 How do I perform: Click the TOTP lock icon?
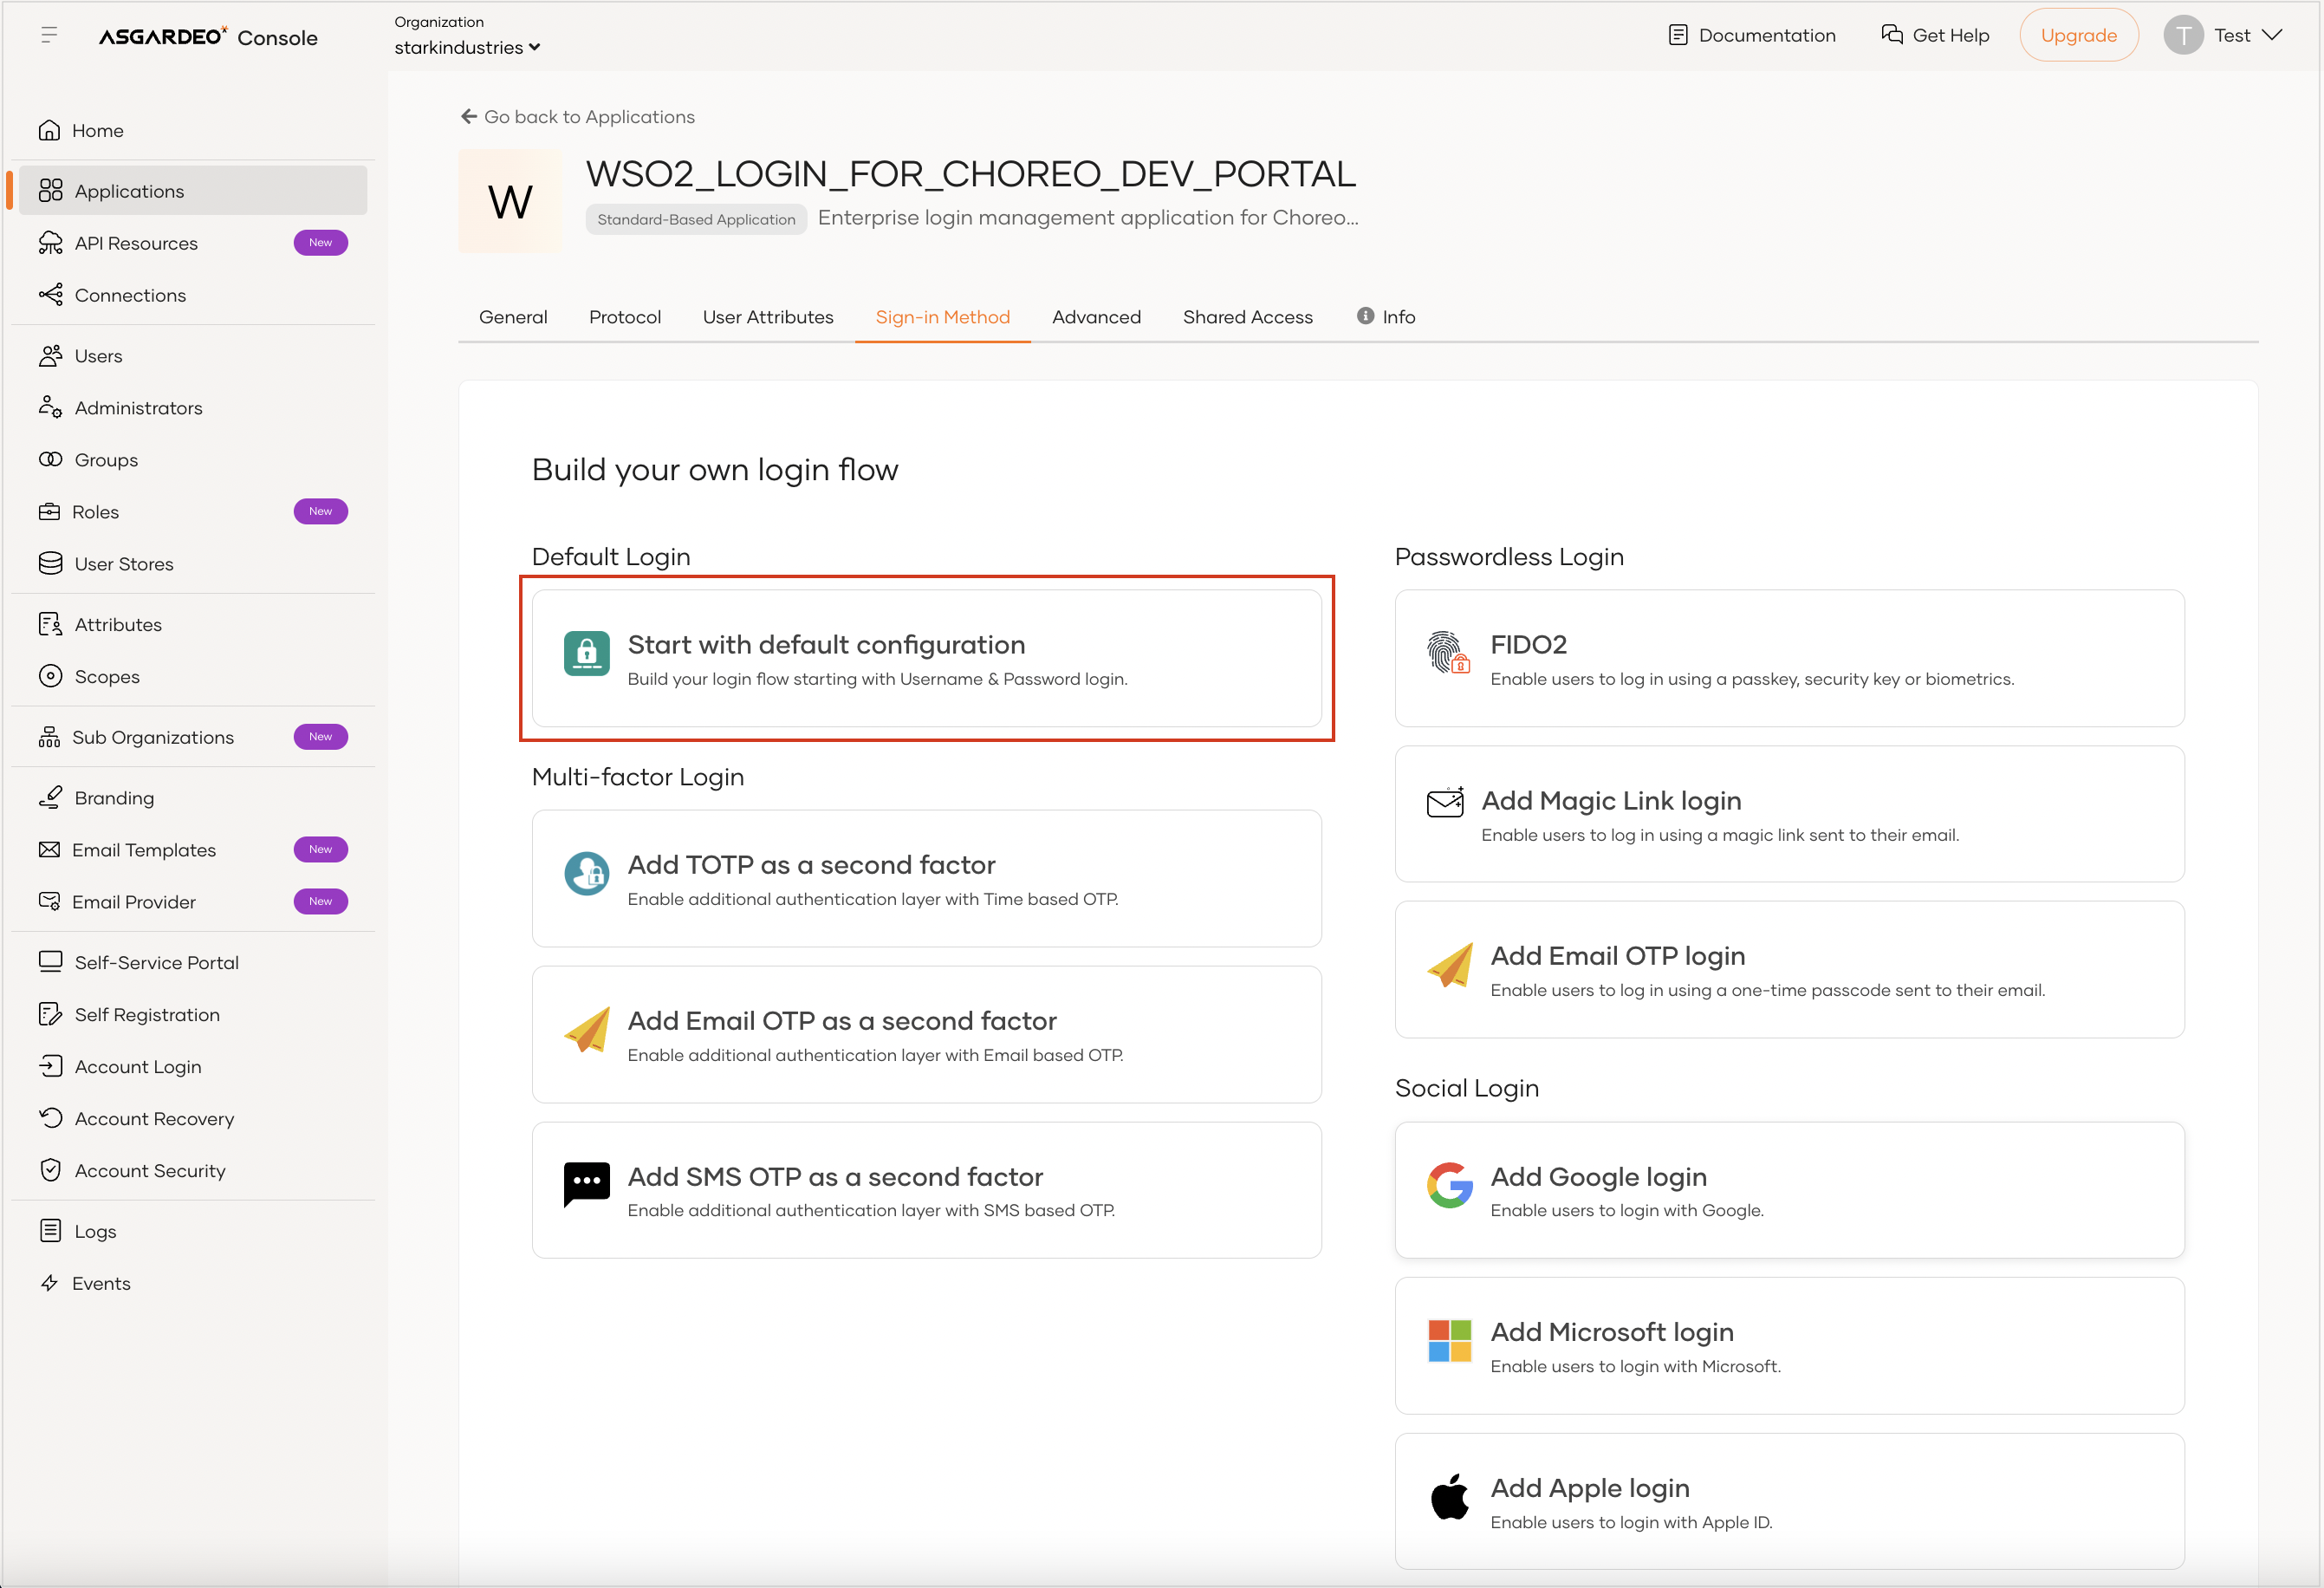pos(587,874)
